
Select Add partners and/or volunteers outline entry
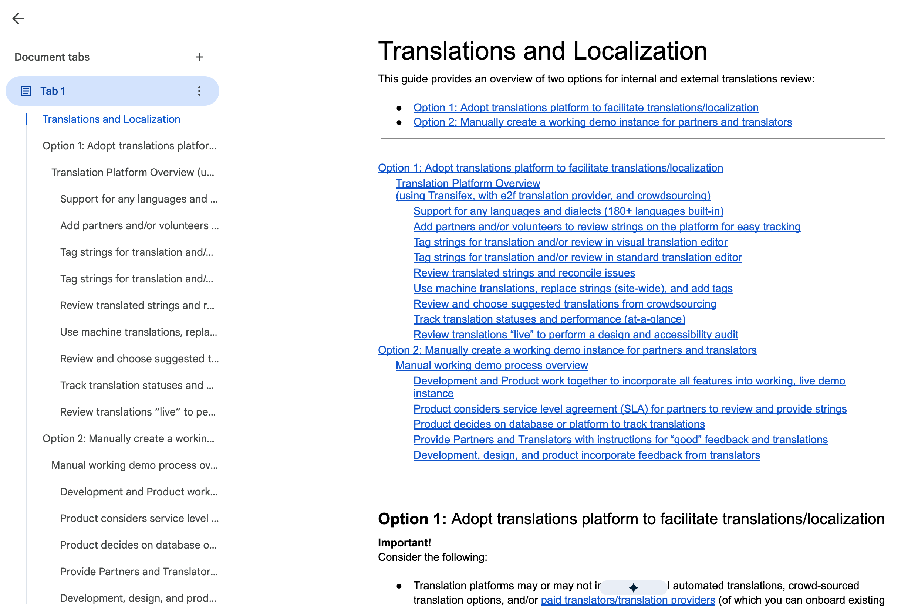(x=139, y=226)
